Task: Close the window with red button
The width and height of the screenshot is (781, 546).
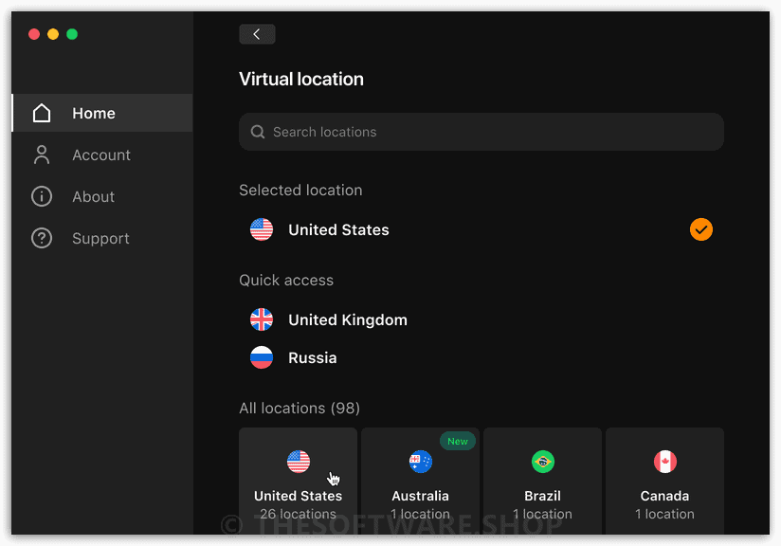Action: point(34,34)
